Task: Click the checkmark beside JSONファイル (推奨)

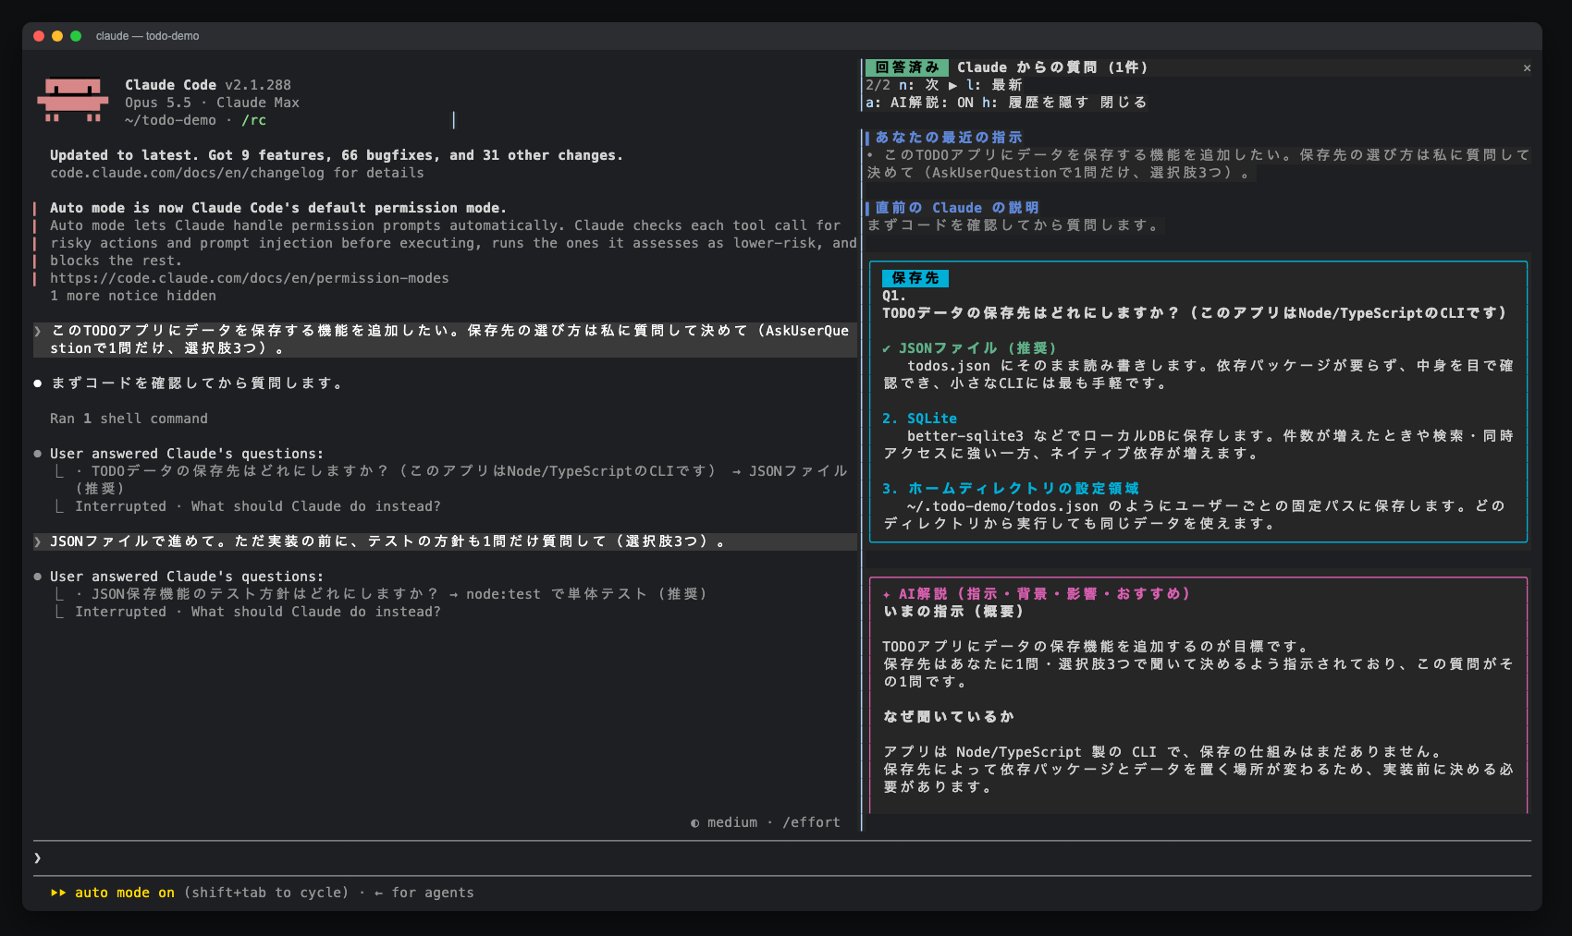Action: (x=886, y=348)
